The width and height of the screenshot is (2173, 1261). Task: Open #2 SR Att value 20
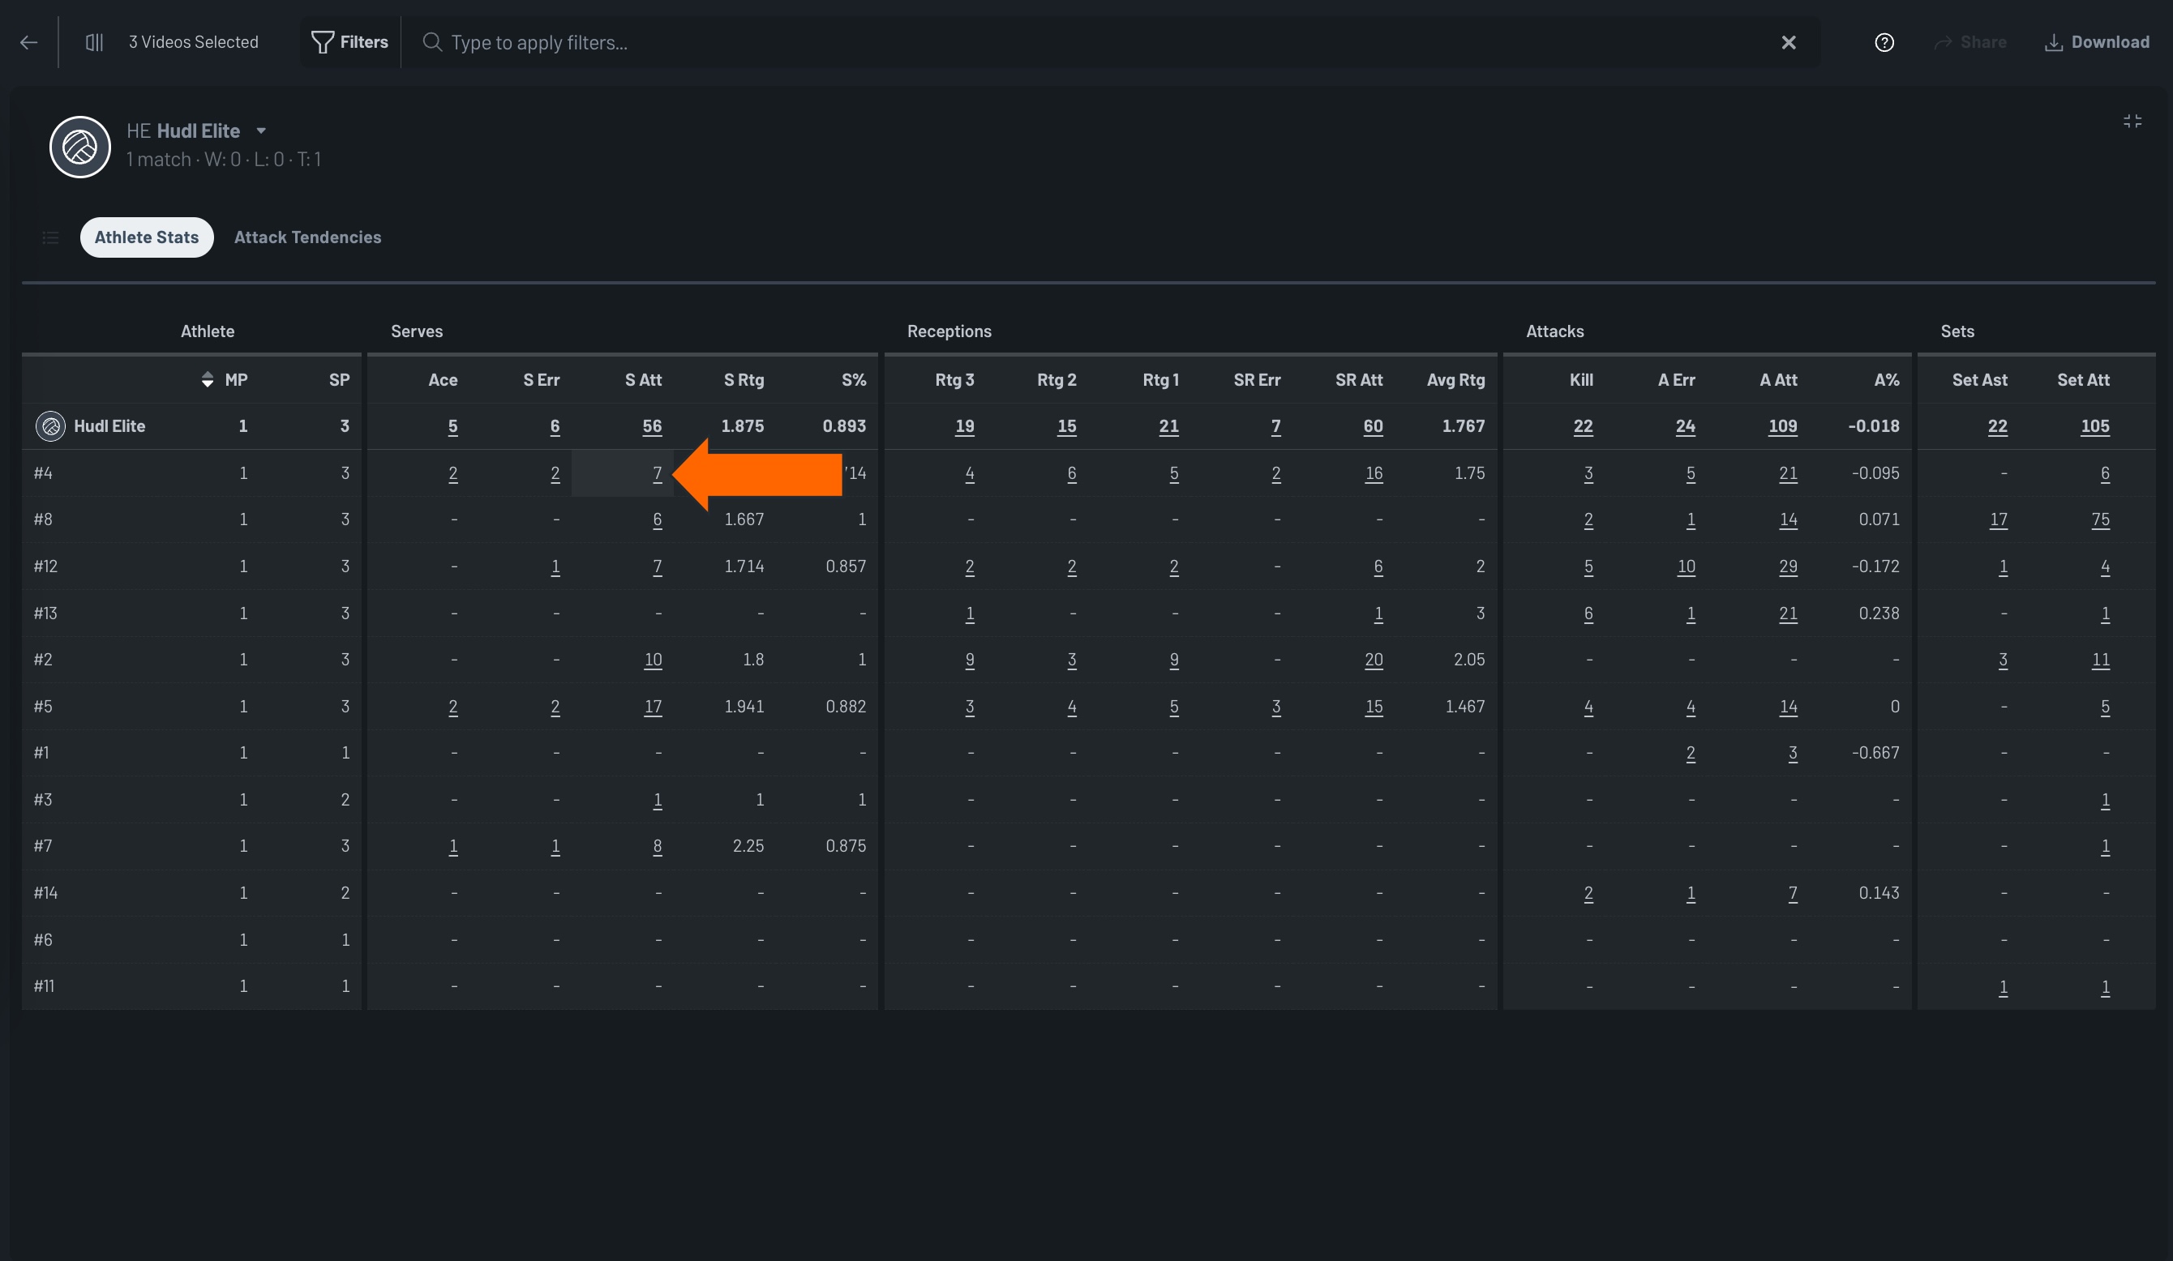(1374, 660)
